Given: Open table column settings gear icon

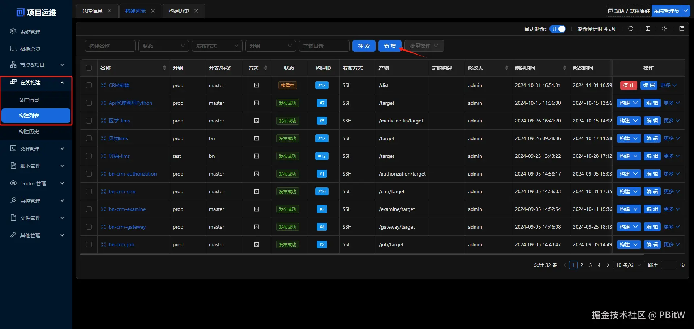Looking at the screenshot, I should tap(665, 29).
